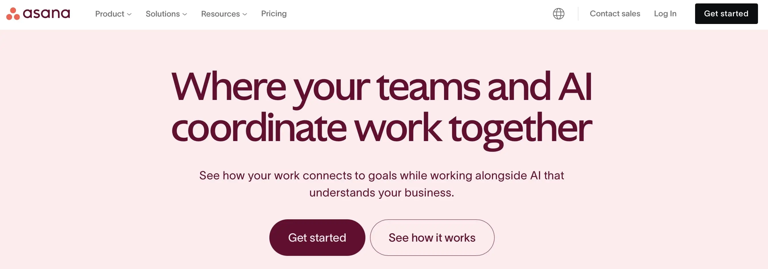Click the chevron next to Solutions
This screenshot has height=269, width=768.
184,14
